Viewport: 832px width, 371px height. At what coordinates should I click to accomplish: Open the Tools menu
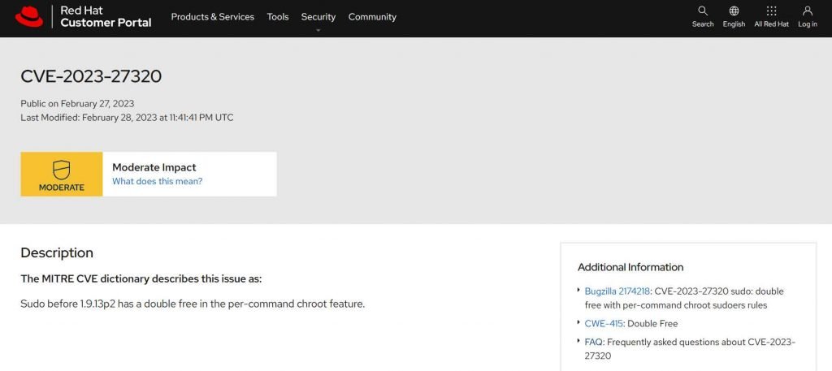pos(278,17)
